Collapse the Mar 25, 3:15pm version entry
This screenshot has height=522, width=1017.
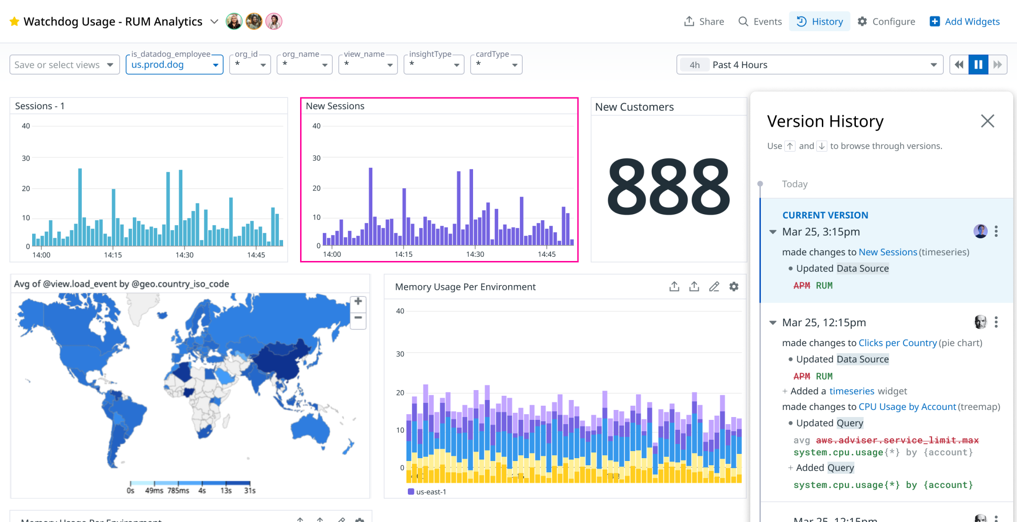(x=773, y=232)
